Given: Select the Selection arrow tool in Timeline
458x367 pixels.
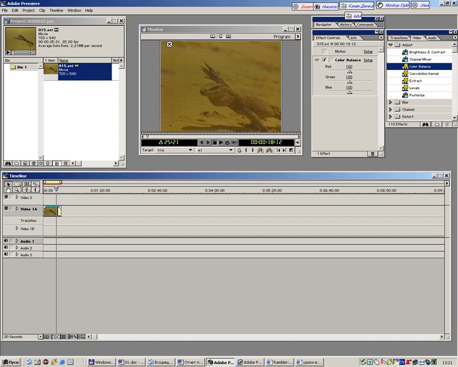Looking at the screenshot, I should (8, 184).
